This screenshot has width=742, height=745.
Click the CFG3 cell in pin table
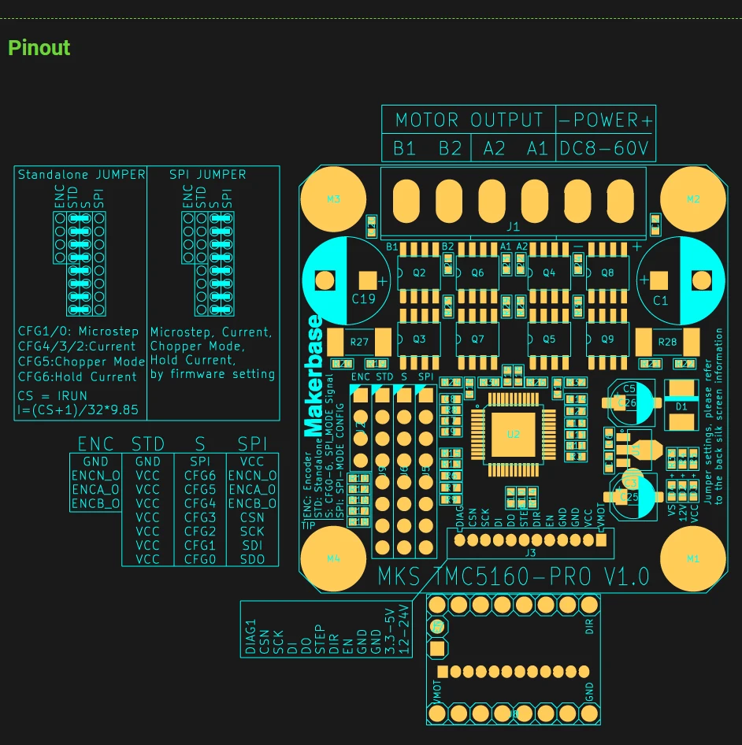click(x=200, y=517)
